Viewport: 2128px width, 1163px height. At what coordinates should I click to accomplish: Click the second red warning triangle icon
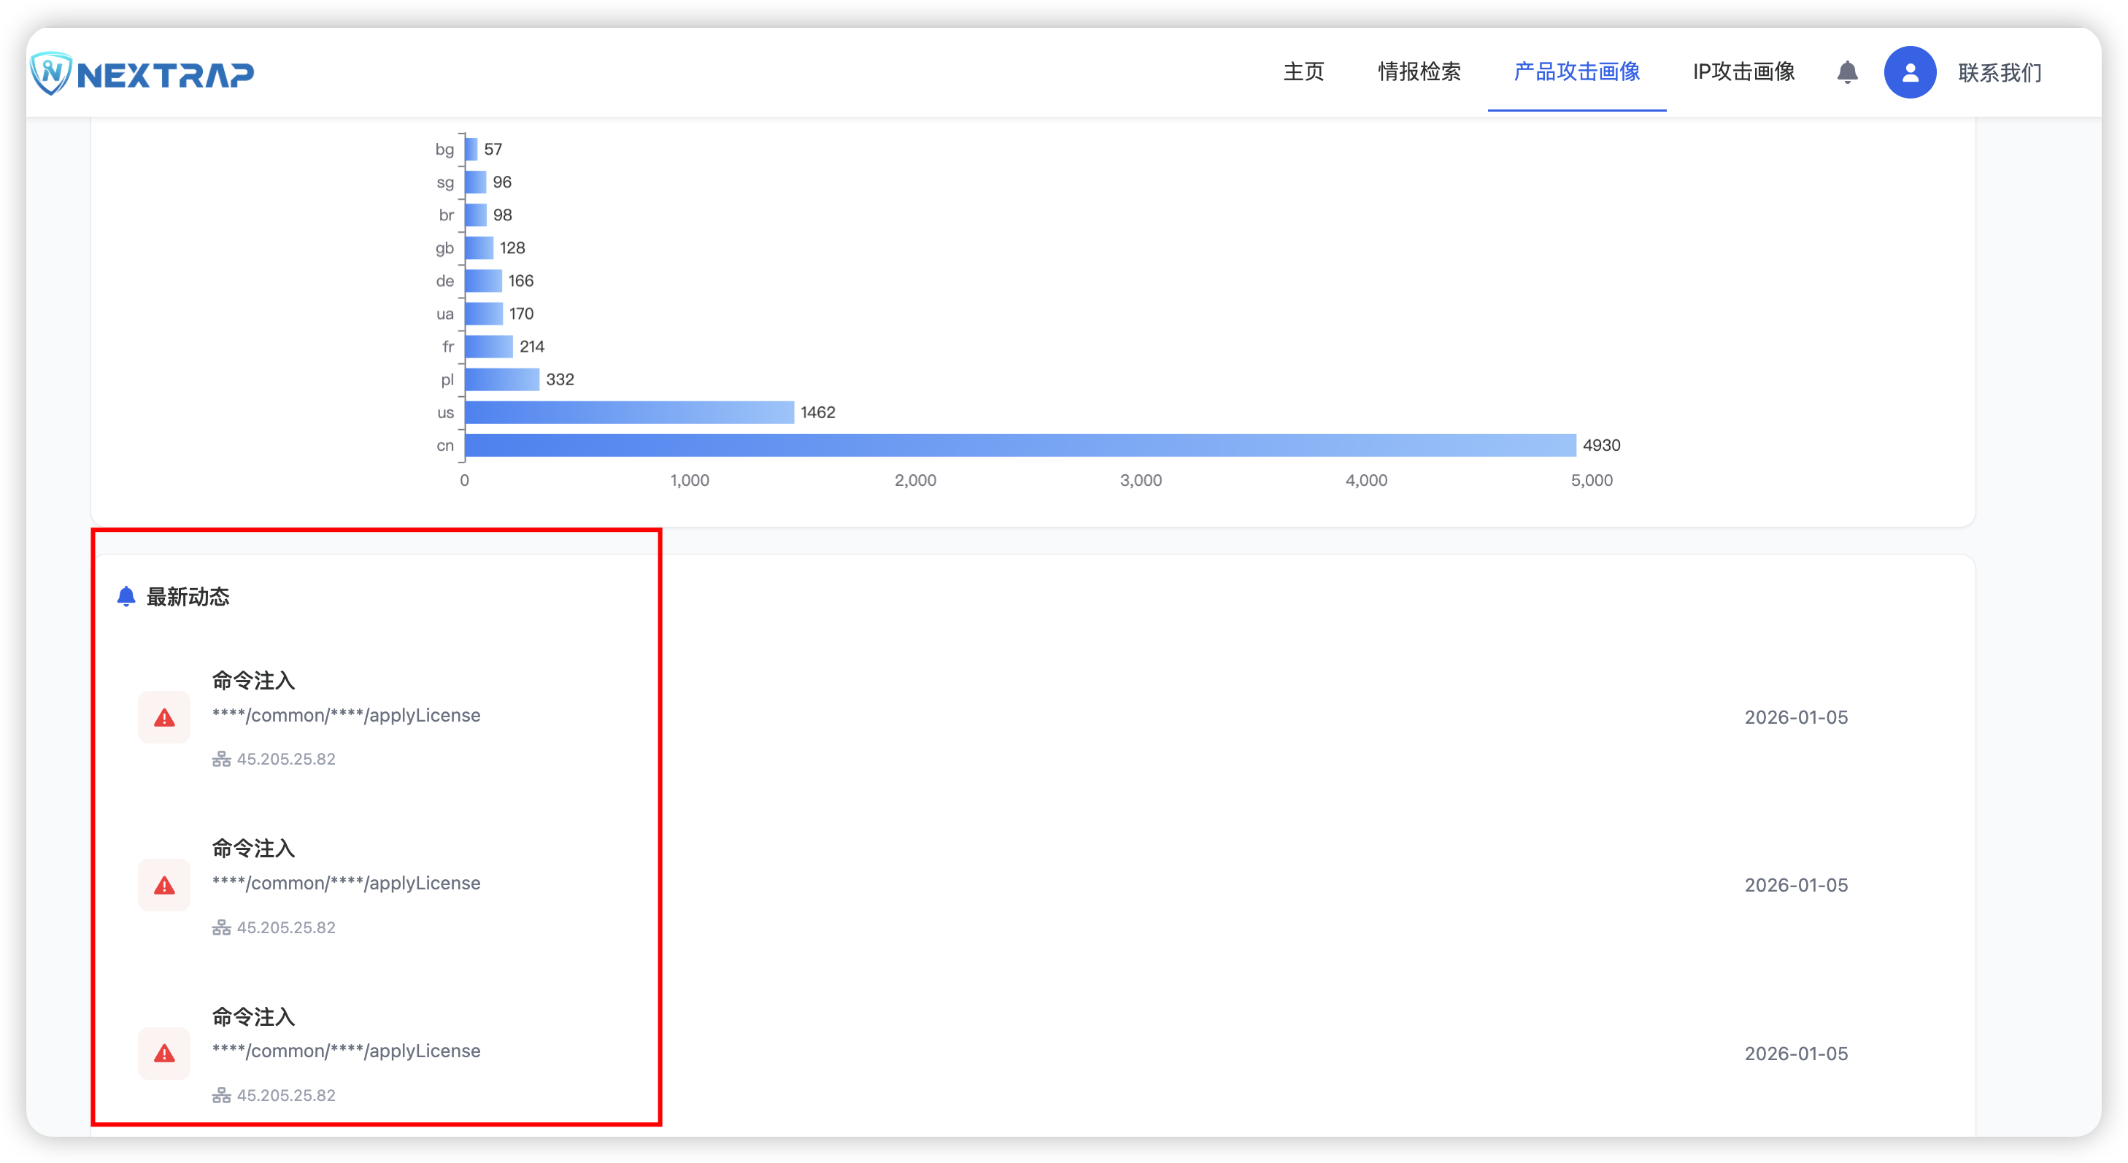[x=164, y=886]
